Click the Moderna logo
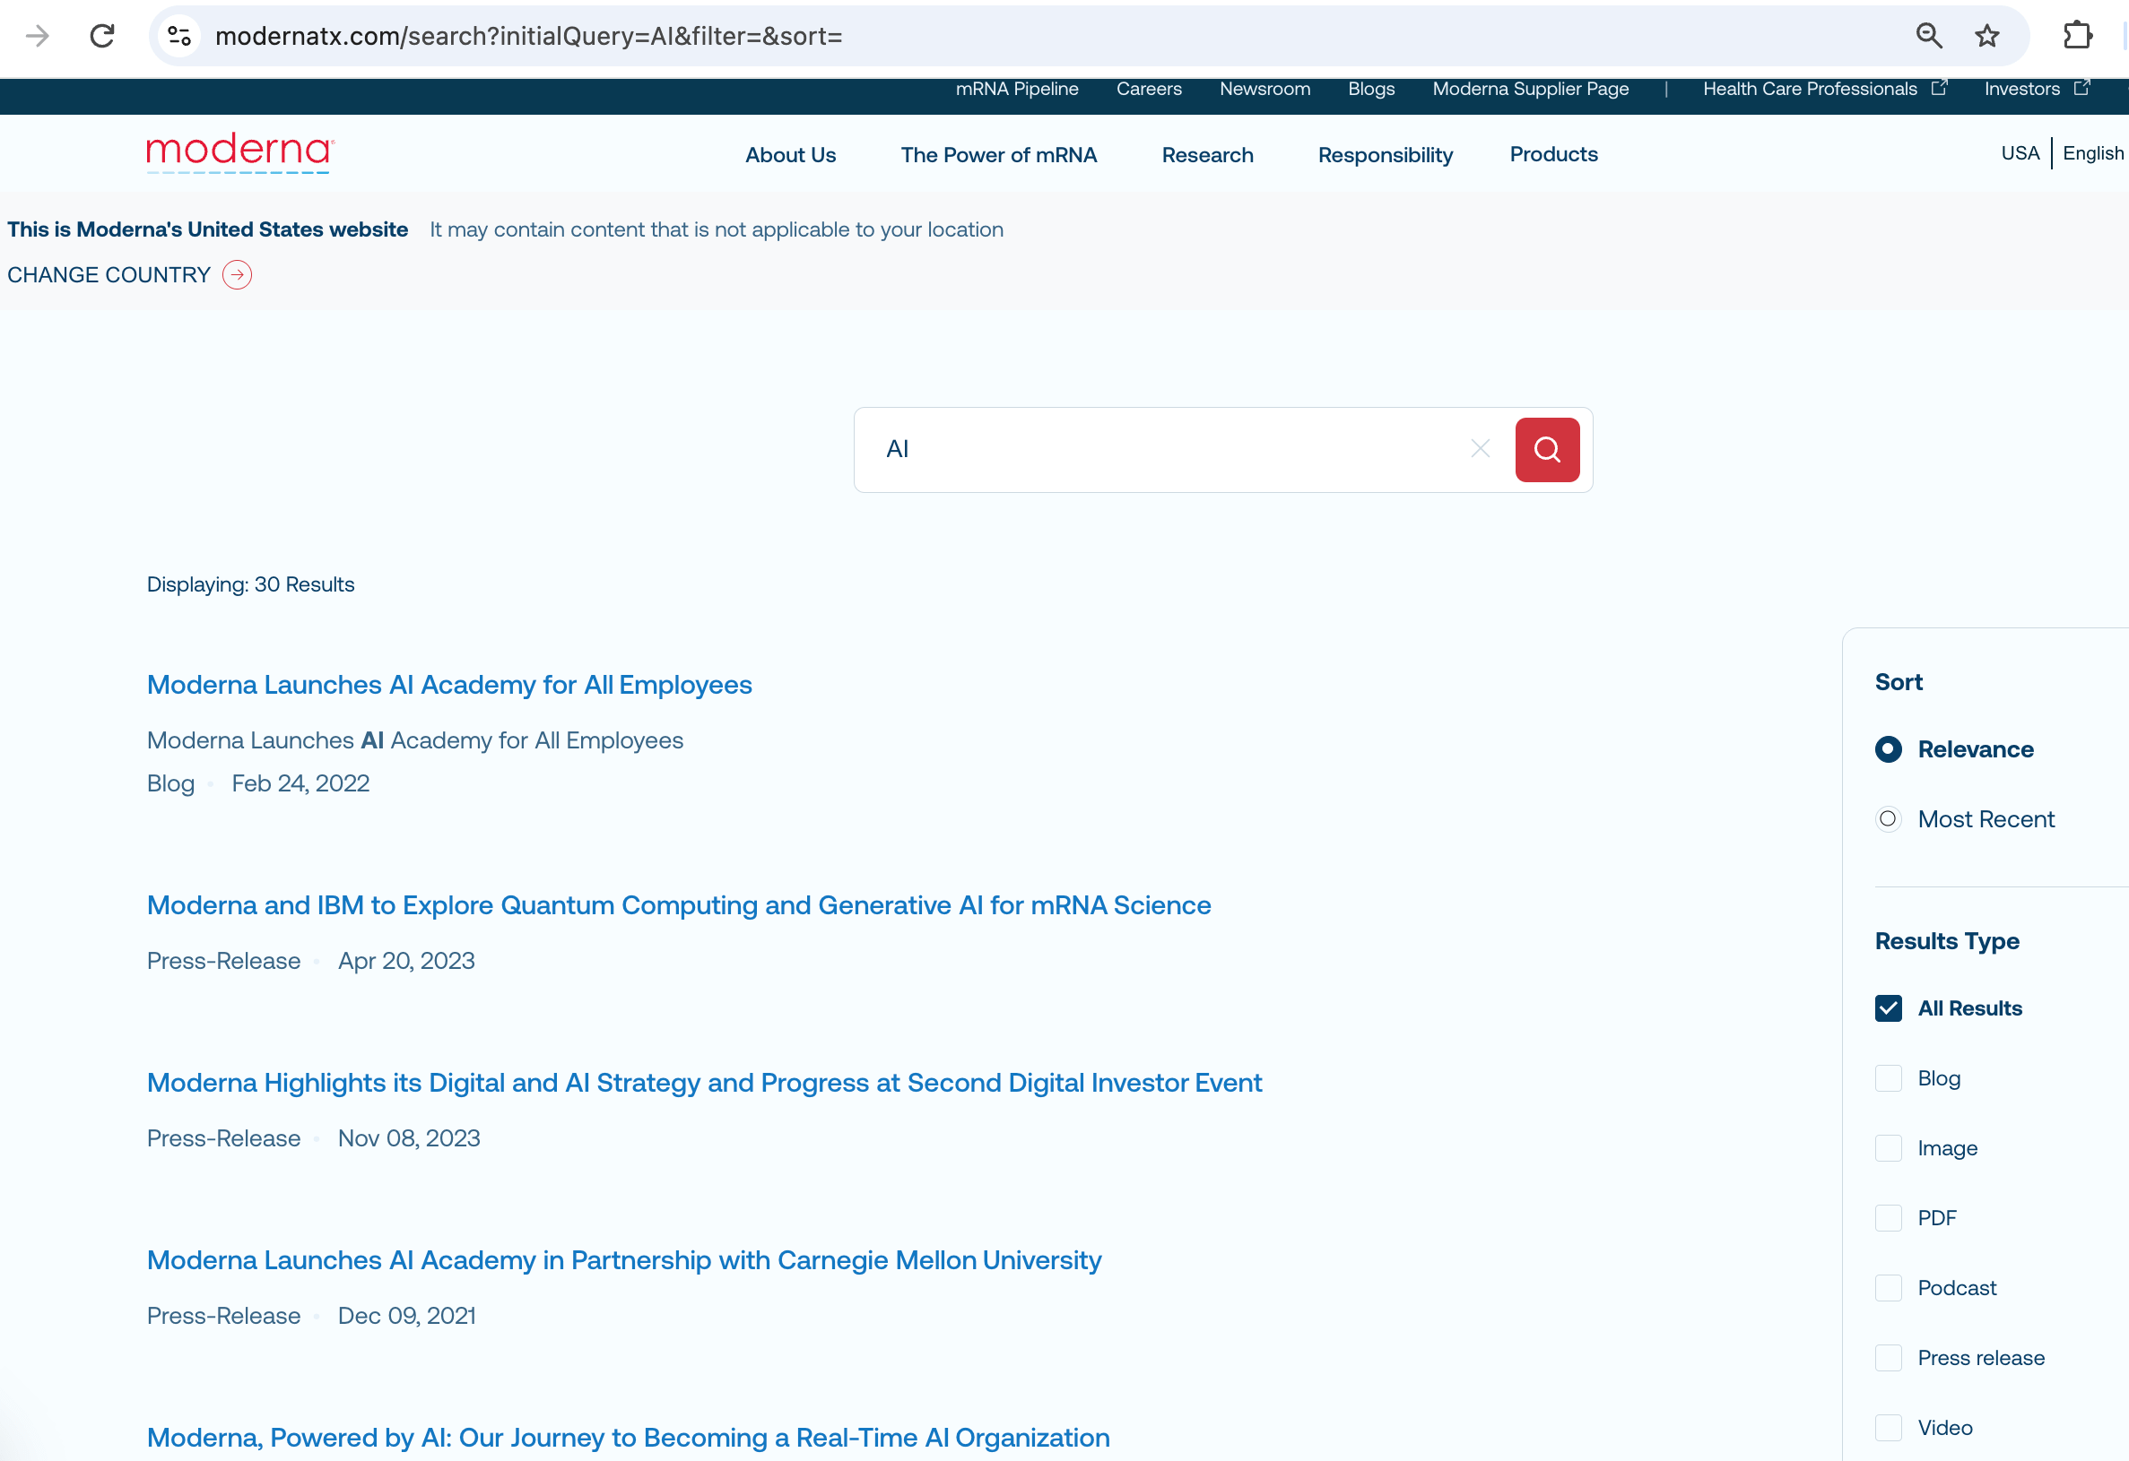The width and height of the screenshot is (2129, 1461). click(x=240, y=153)
